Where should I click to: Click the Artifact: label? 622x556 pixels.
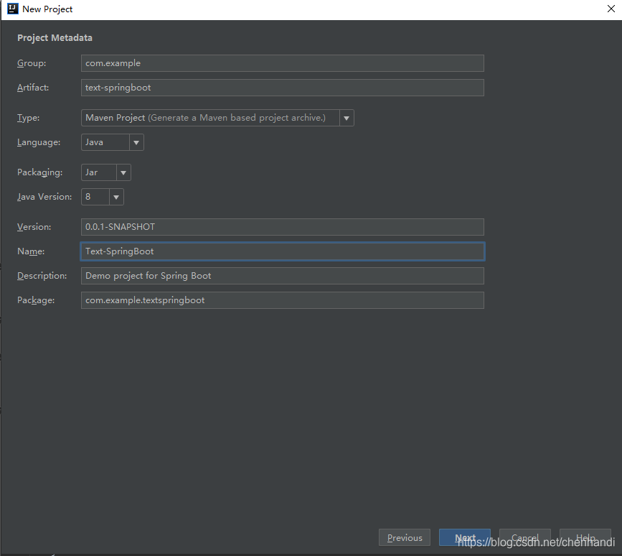[33, 88]
